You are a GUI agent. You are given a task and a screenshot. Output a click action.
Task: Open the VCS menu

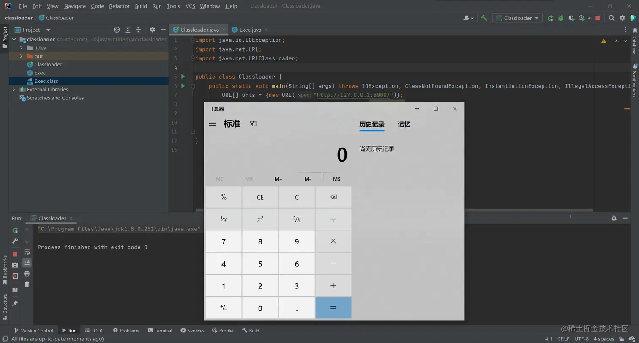190,6
